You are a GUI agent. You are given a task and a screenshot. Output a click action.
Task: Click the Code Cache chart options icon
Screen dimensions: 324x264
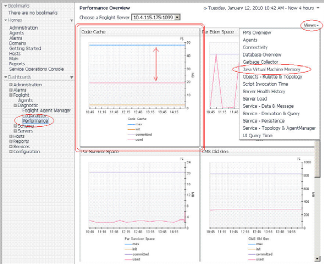tap(182, 39)
